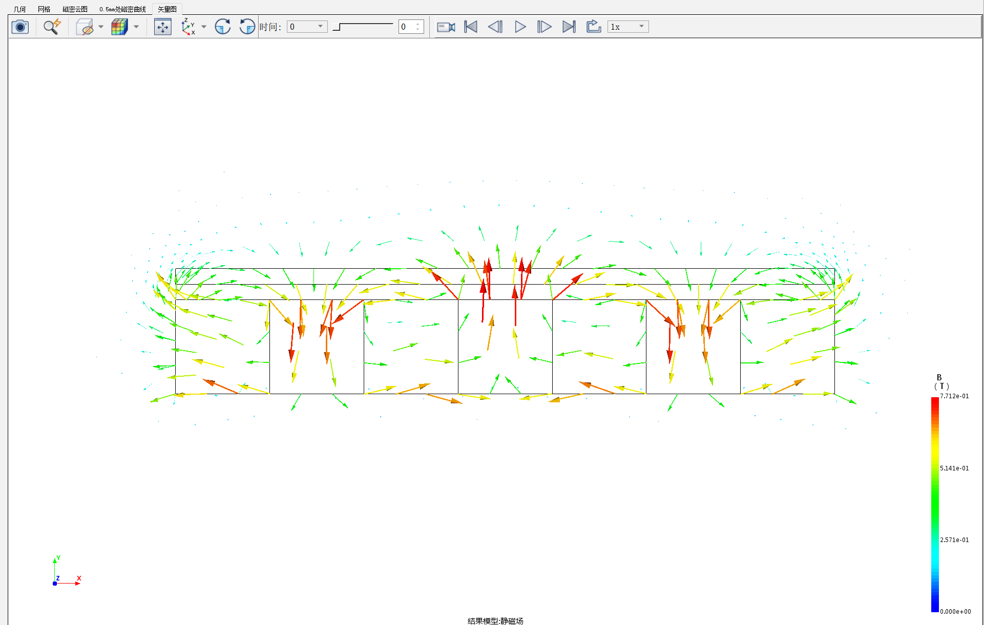The height and width of the screenshot is (625, 984).
Task: Step back one frame
Action: (x=495, y=27)
